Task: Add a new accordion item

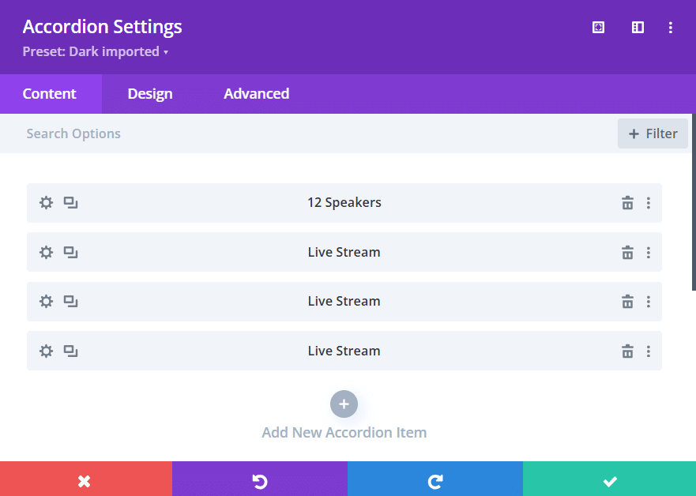Action: 344,404
